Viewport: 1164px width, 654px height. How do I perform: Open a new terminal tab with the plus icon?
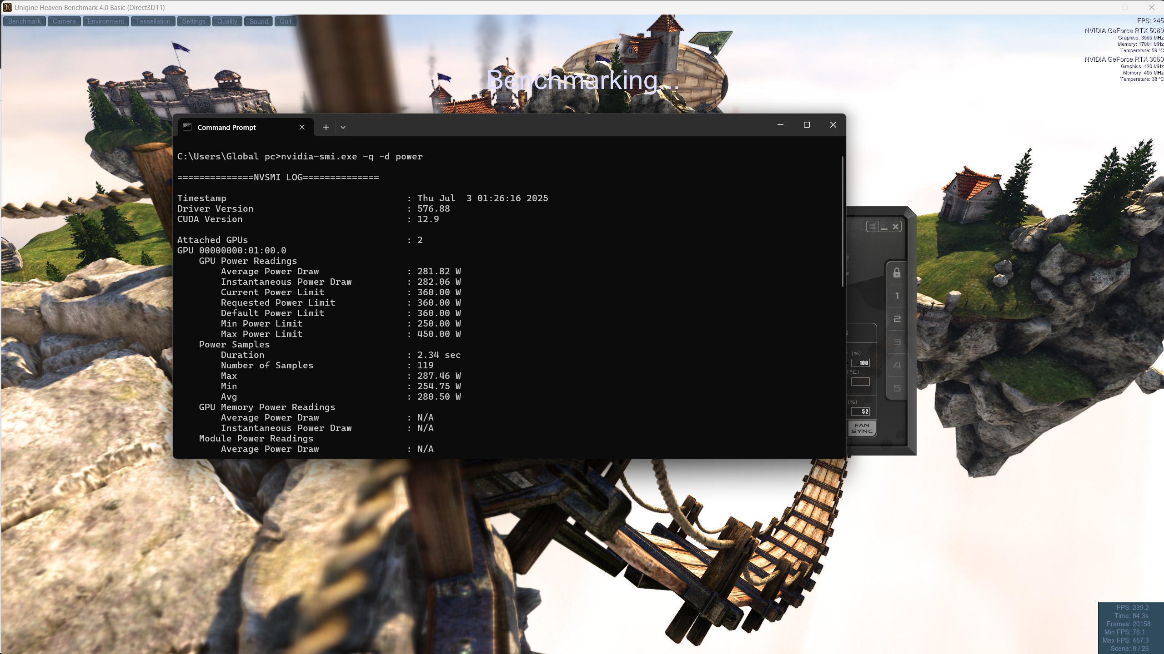(x=326, y=127)
